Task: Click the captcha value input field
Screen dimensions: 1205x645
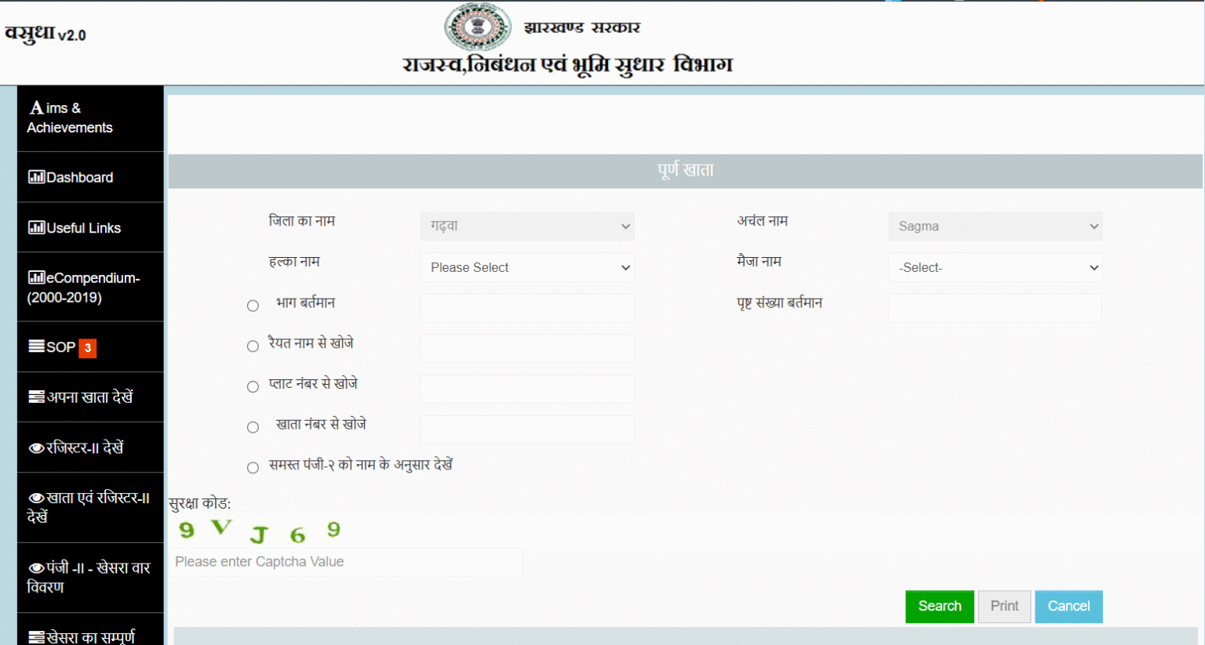Action: tap(346, 562)
